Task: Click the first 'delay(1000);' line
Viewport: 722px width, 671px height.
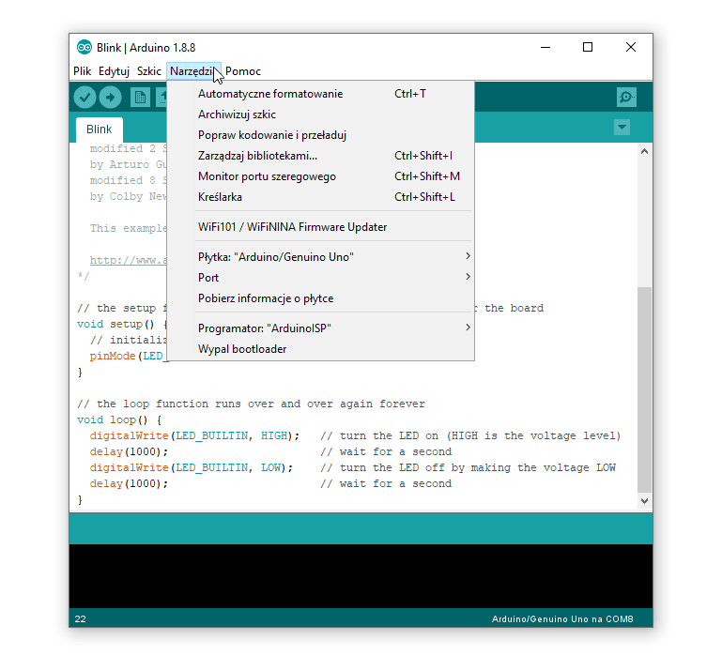Action: coord(129,452)
